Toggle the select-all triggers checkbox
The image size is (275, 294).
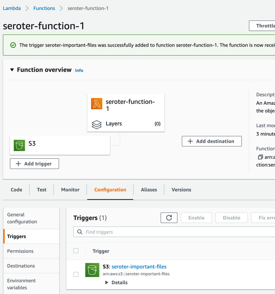[x=76, y=251]
